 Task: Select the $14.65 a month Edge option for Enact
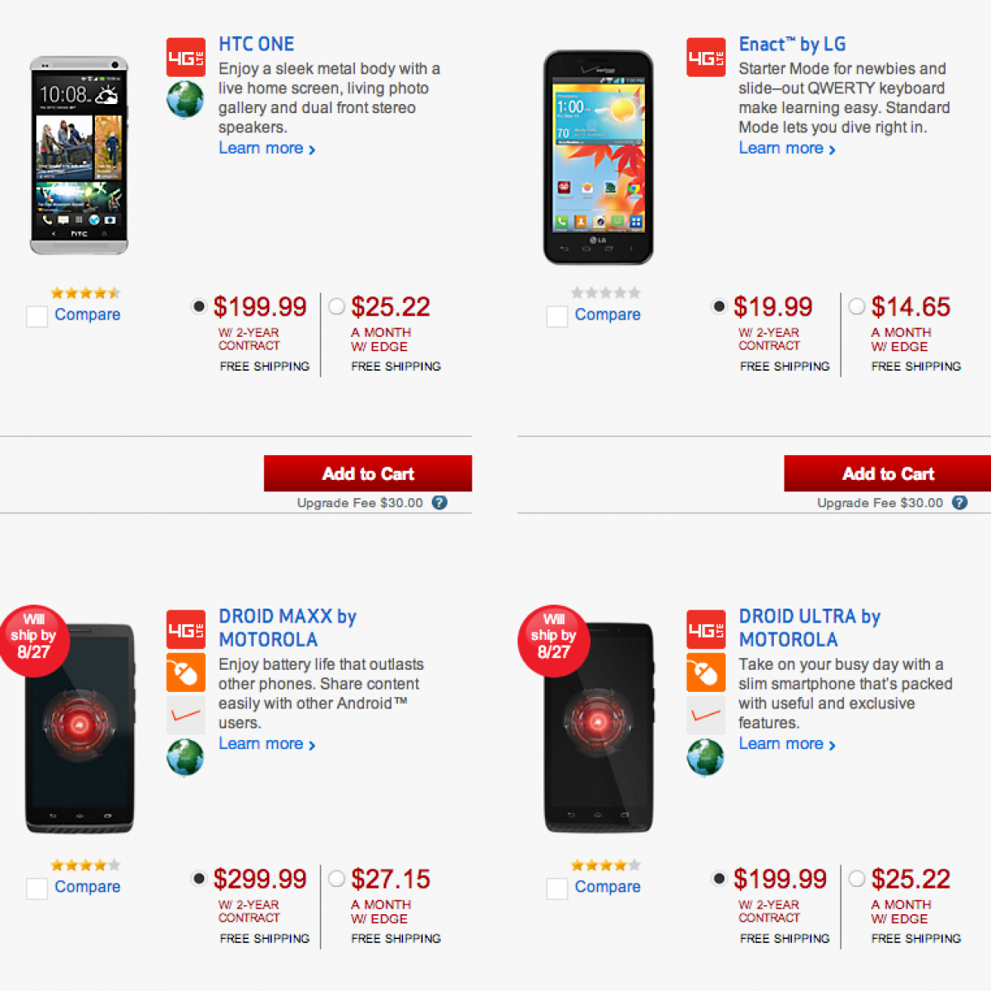coord(857,306)
